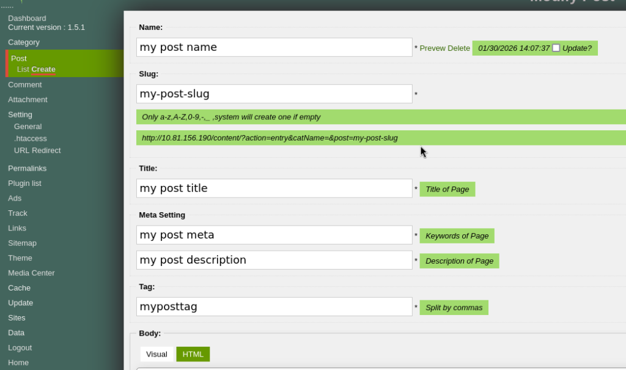
Task: Switch to the Visual editor tab
Action: pos(156,354)
